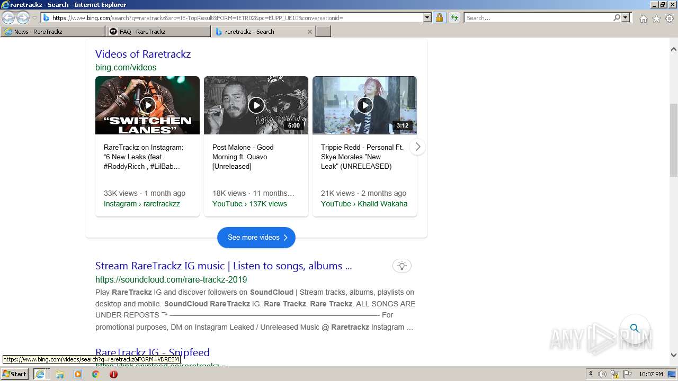Click the red Opera icon in taskbar
The height and width of the screenshot is (381, 678).
[x=113, y=374]
